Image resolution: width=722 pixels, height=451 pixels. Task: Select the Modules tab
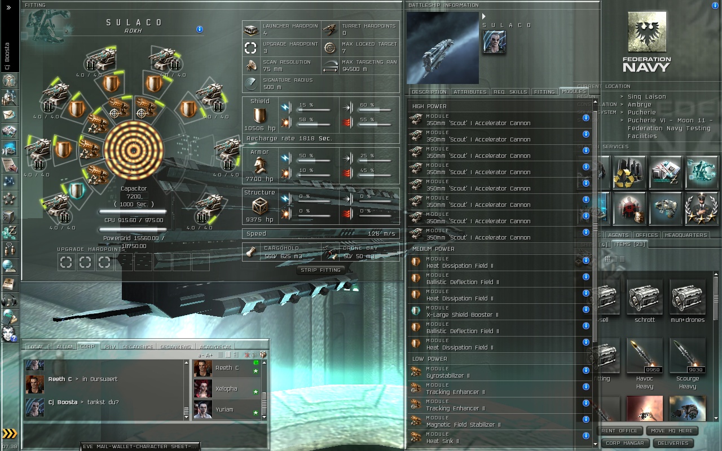point(574,91)
